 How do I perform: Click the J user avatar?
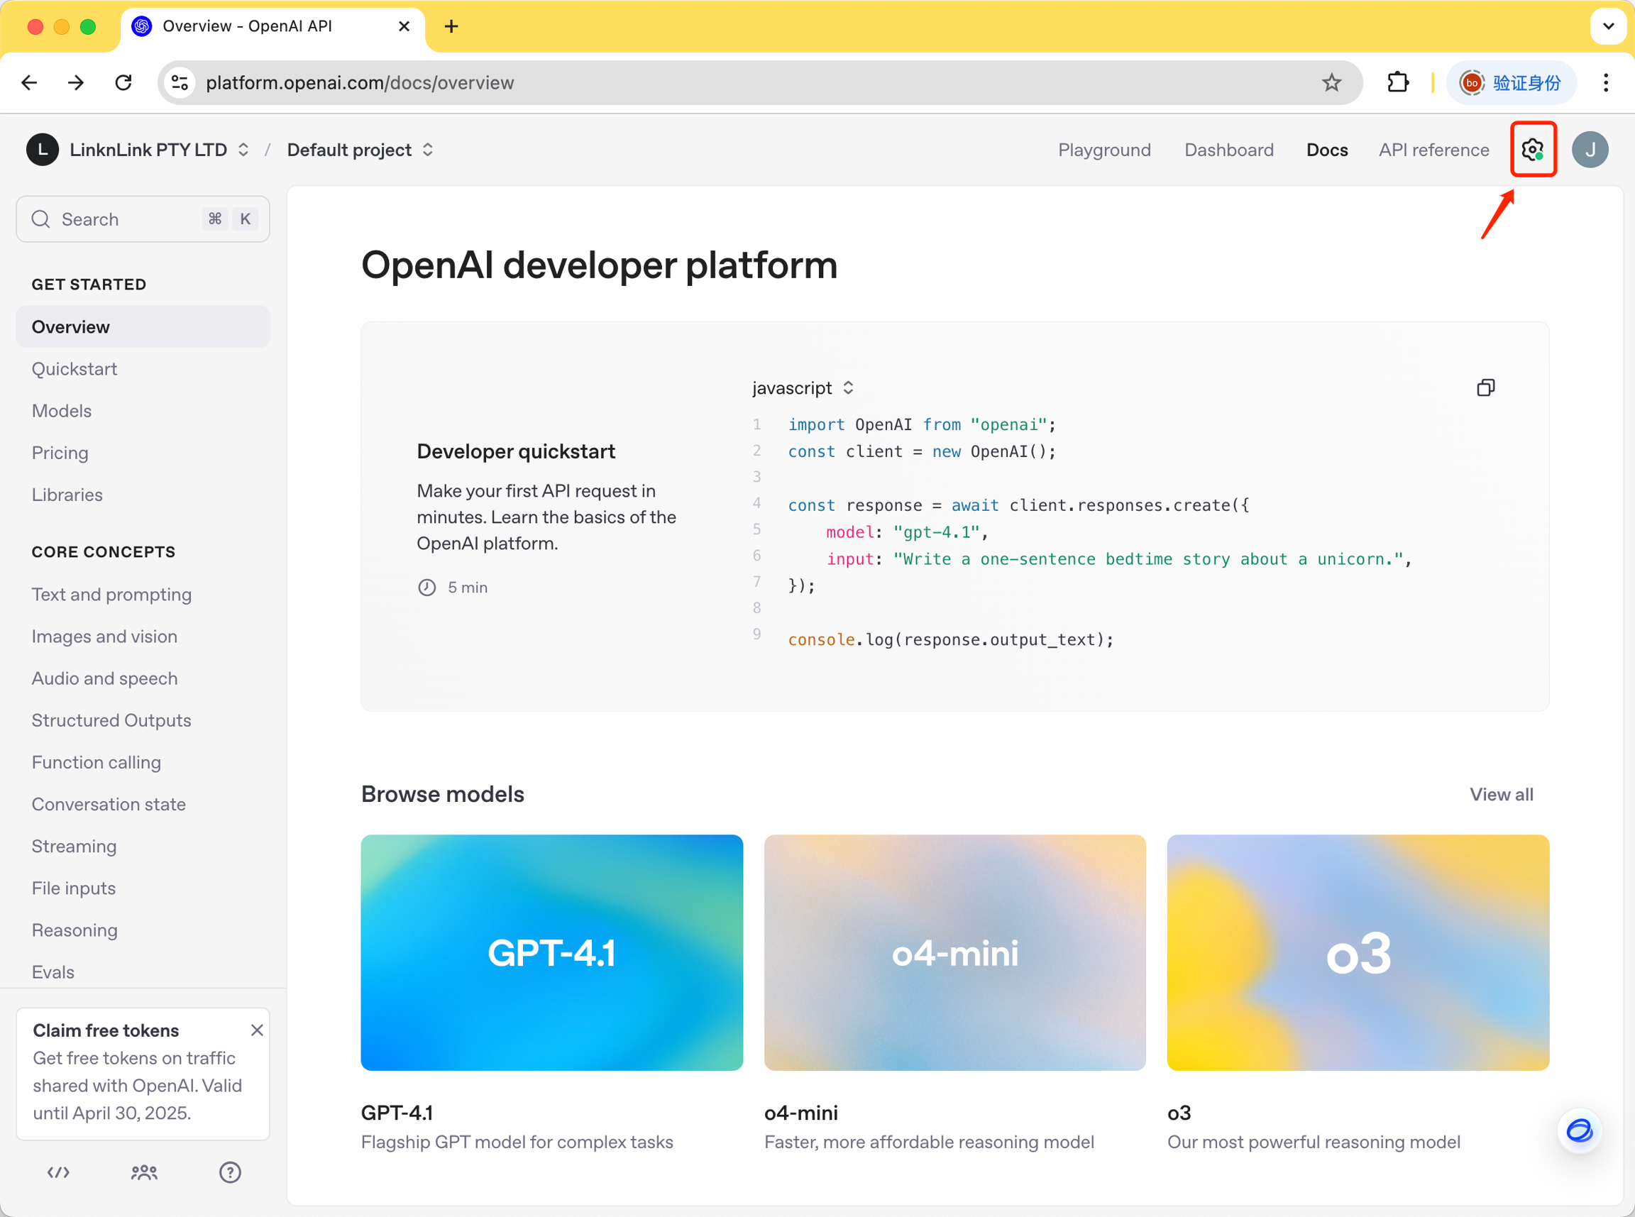1590,150
